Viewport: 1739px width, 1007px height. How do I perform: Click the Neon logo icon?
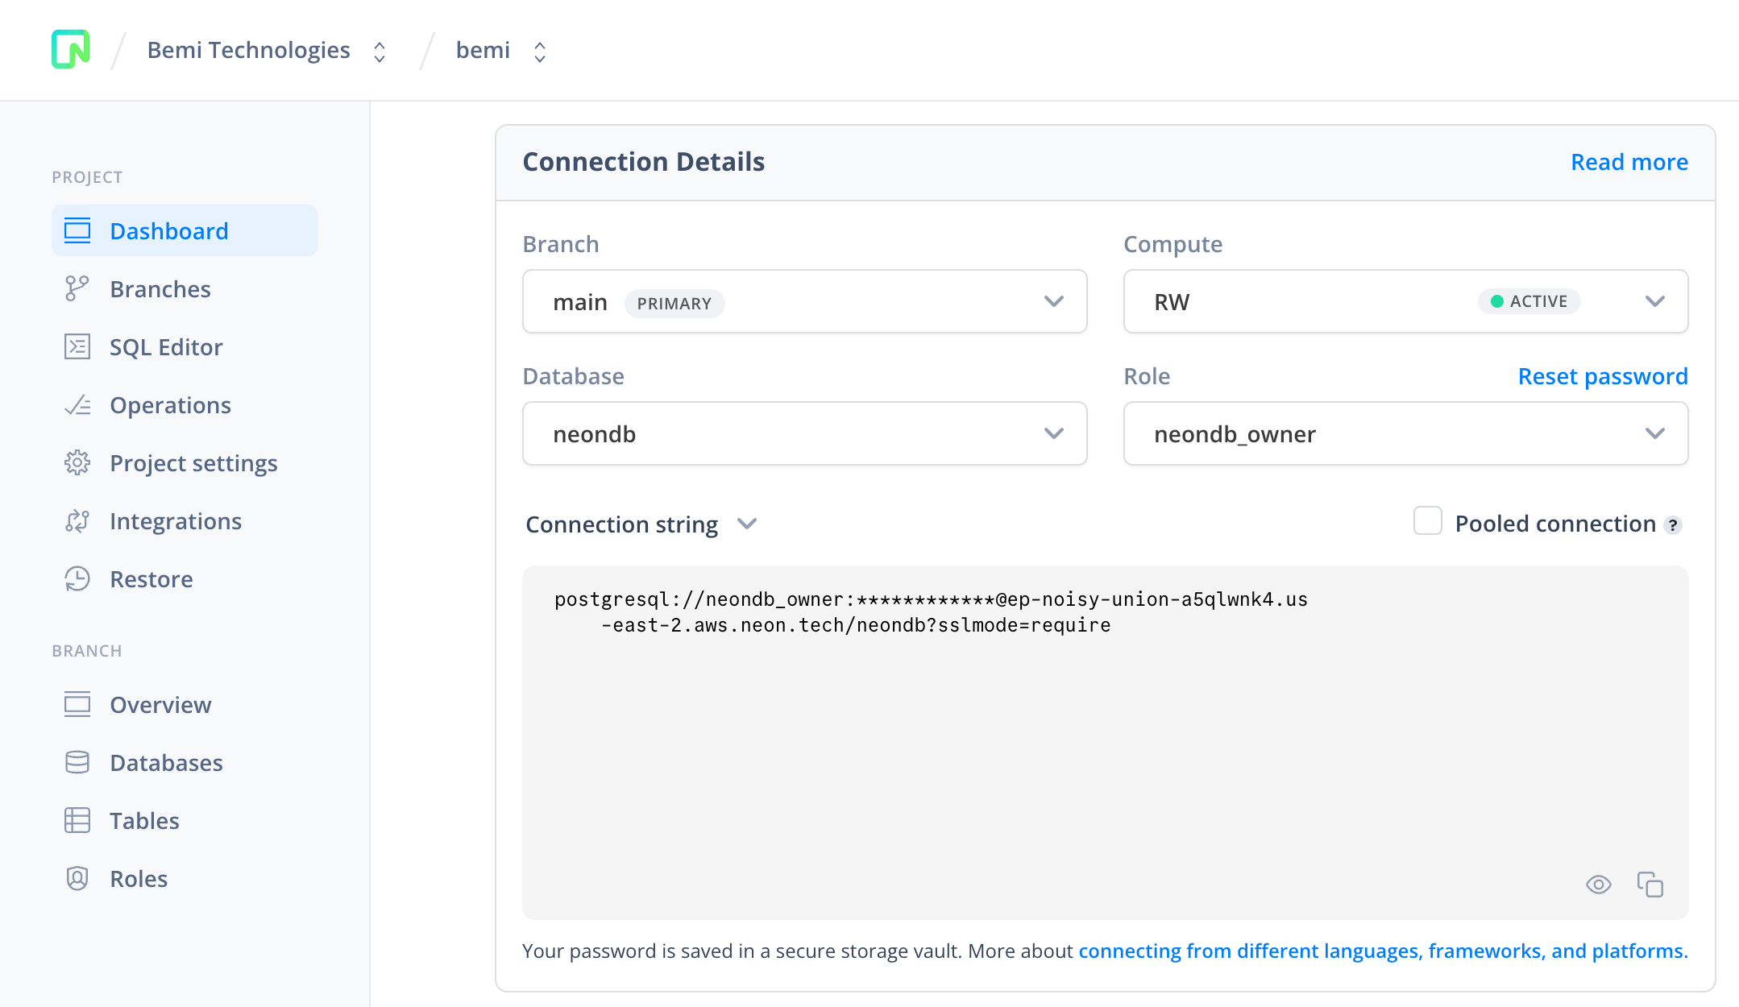(71, 50)
